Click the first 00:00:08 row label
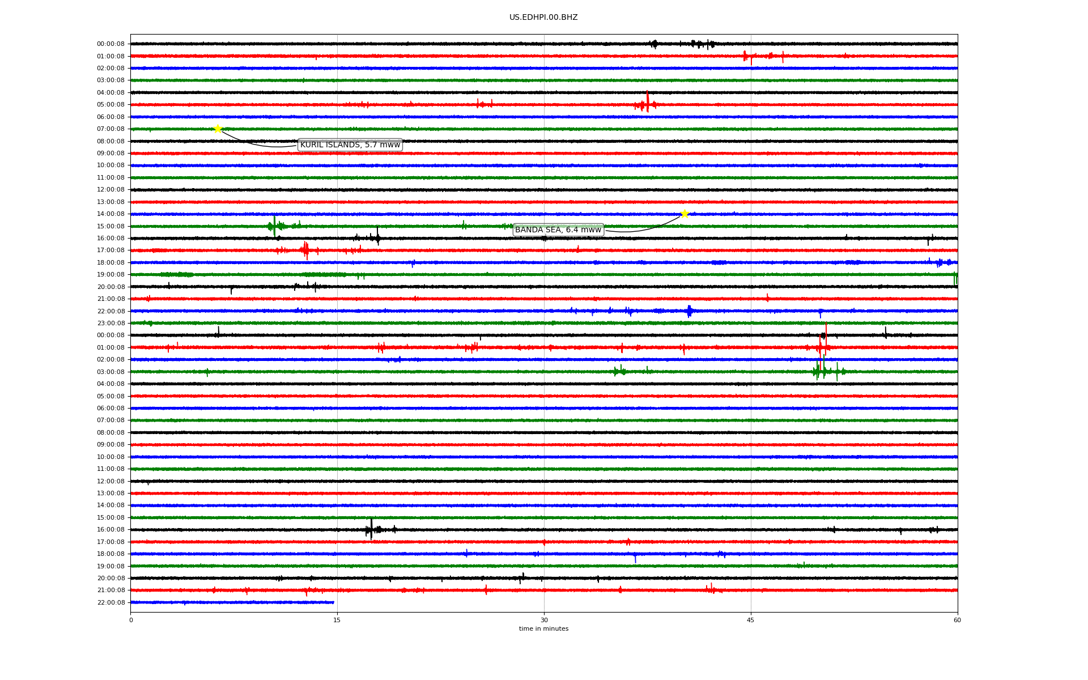 tap(110, 44)
